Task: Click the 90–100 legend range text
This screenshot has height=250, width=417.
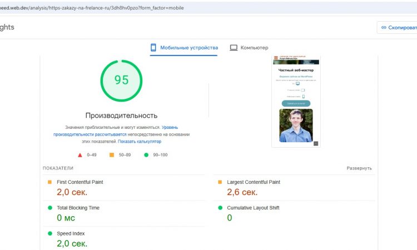Action: [160, 155]
